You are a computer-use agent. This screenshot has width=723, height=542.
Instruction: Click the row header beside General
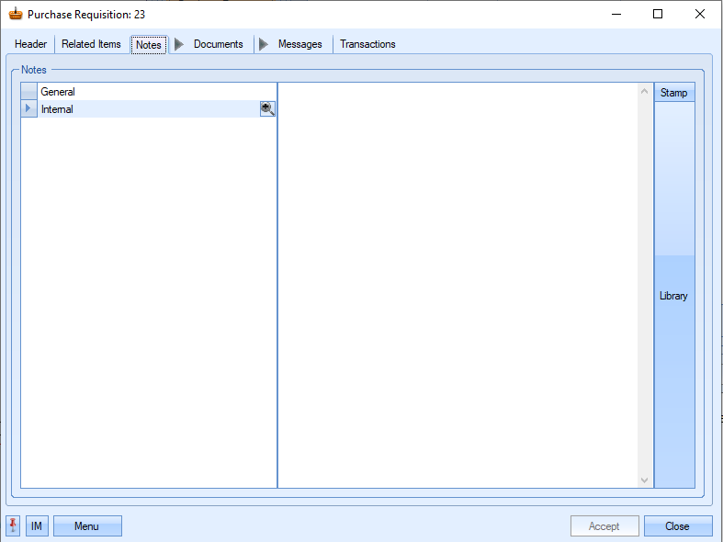pyautogui.click(x=28, y=92)
